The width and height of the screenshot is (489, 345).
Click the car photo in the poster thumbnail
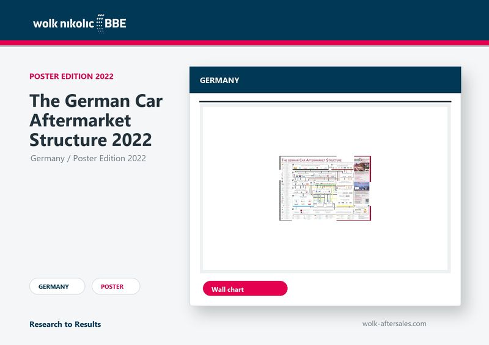click(x=361, y=167)
